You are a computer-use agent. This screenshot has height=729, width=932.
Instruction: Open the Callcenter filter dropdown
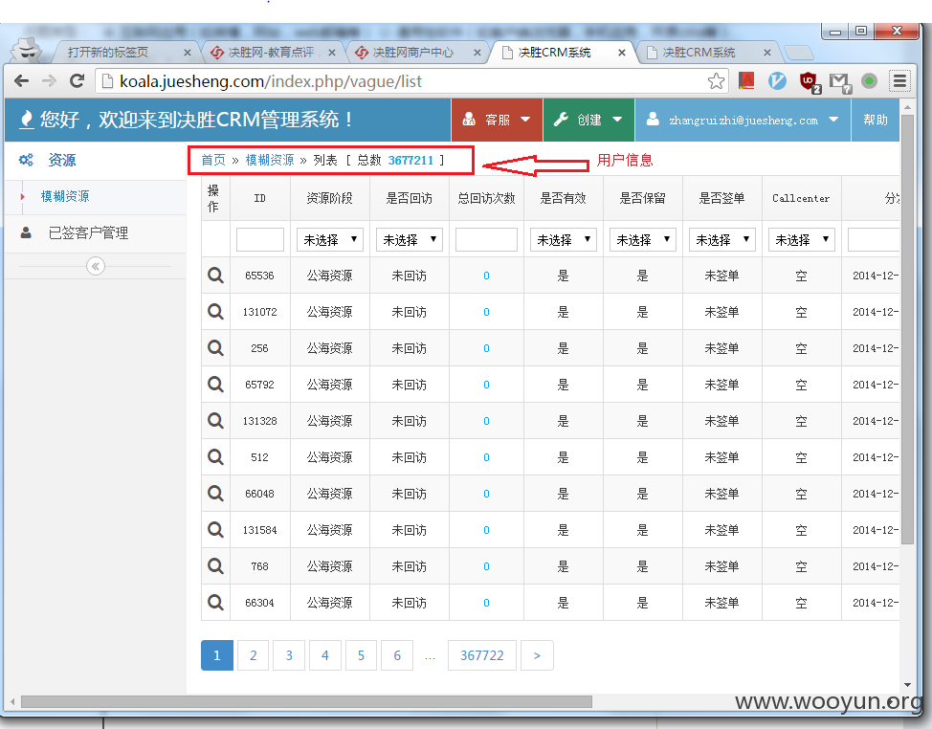pos(802,239)
